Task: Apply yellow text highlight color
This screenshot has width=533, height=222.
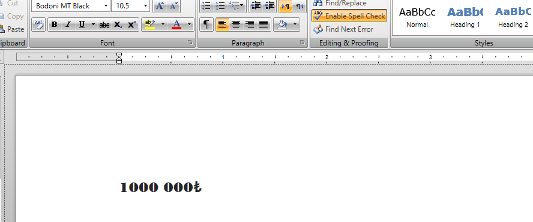Action: (x=149, y=25)
